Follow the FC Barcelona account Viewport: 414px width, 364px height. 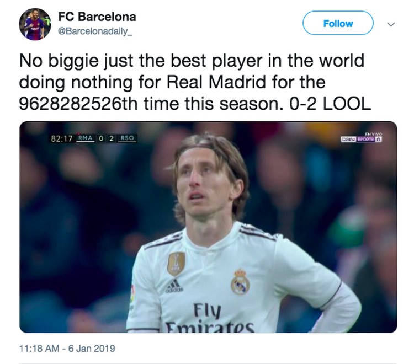[x=338, y=23]
